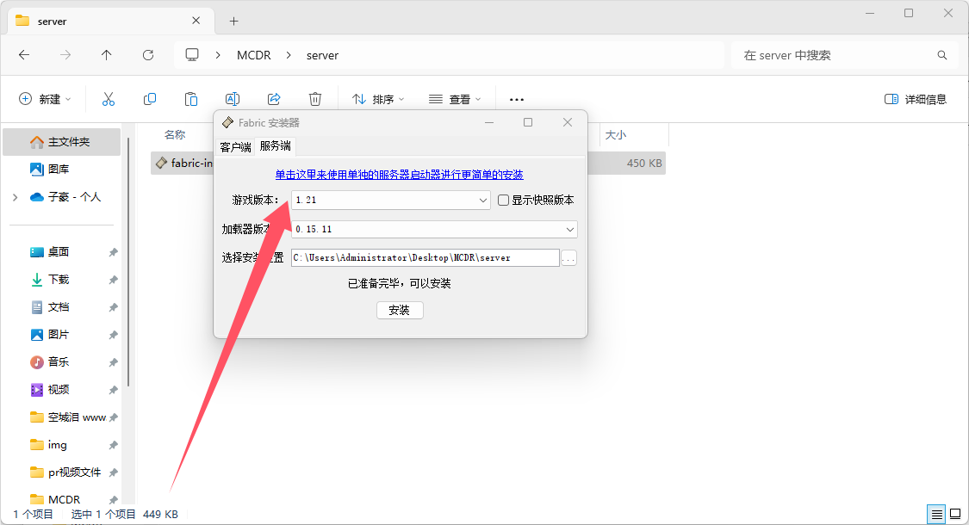The width and height of the screenshot is (969, 525).
Task: Click the This PC monitor icon in the address bar
Action: tap(192, 55)
